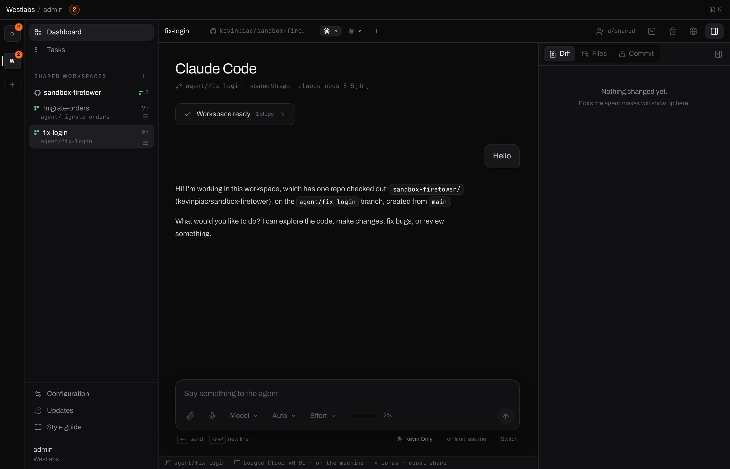The width and height of the screenshot is (730, 469).
Task: Click 'on limit: ask me' setting
Action: 466,439
